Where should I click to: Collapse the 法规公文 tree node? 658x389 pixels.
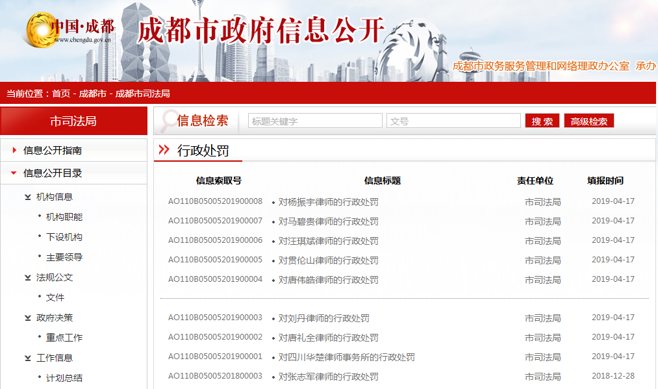[x=28, y=277]
